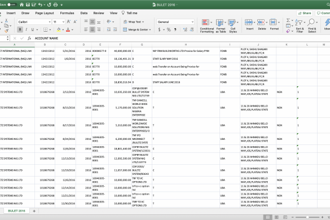Open Find & Select tool
Image resolution: width=330 pixels, height=220 pixels.
tap(312, 26)
